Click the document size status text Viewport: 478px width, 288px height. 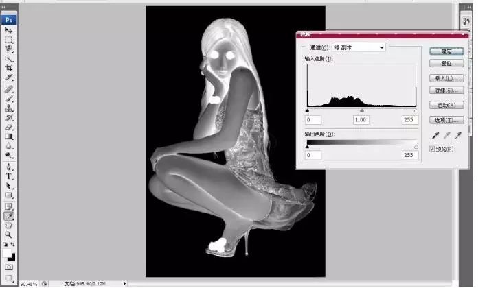pos(85,284)
